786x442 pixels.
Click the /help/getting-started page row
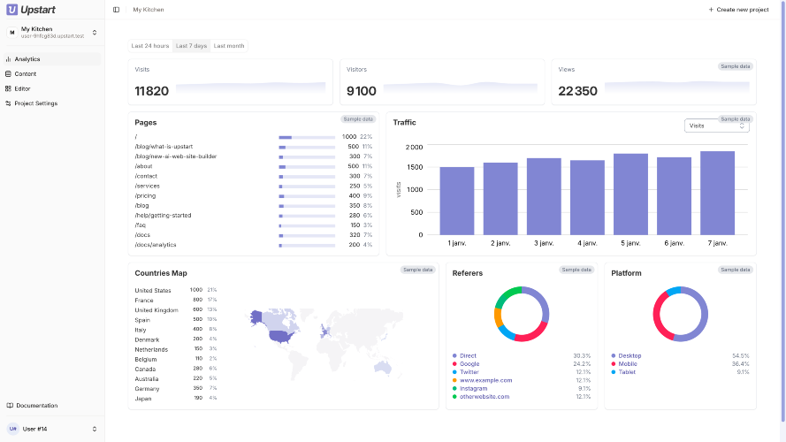coord(253,216)
